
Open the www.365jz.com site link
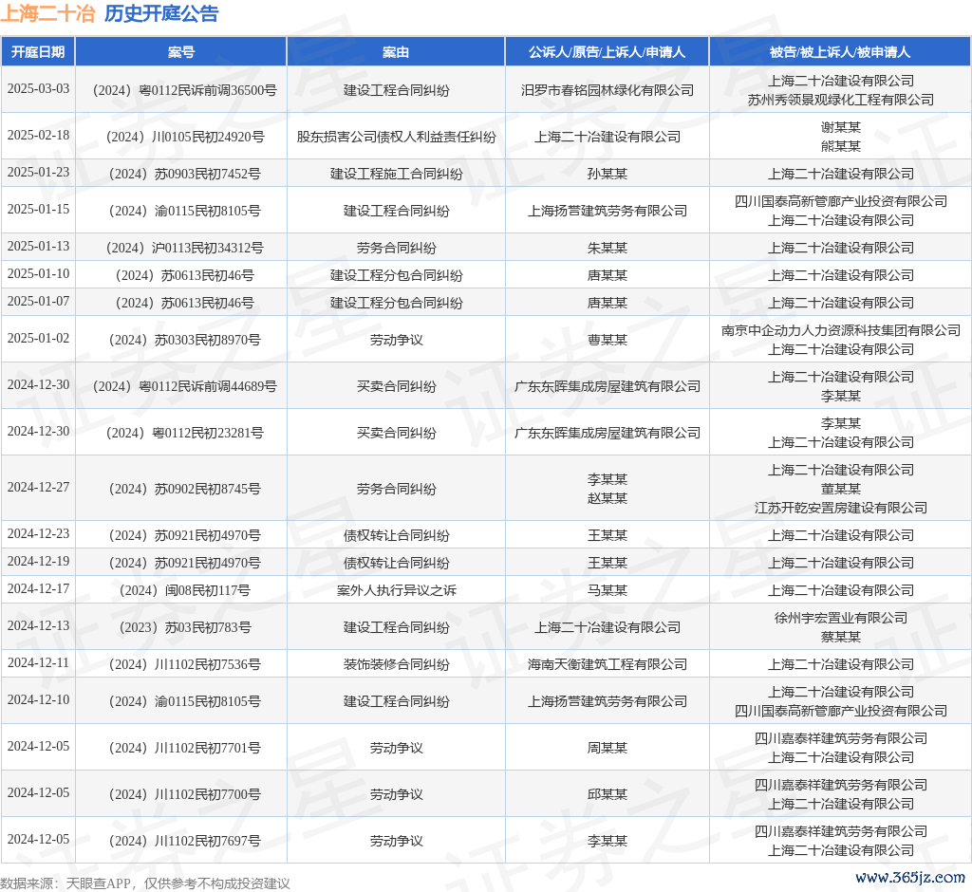pyautogui.click(x=910, y=878)
